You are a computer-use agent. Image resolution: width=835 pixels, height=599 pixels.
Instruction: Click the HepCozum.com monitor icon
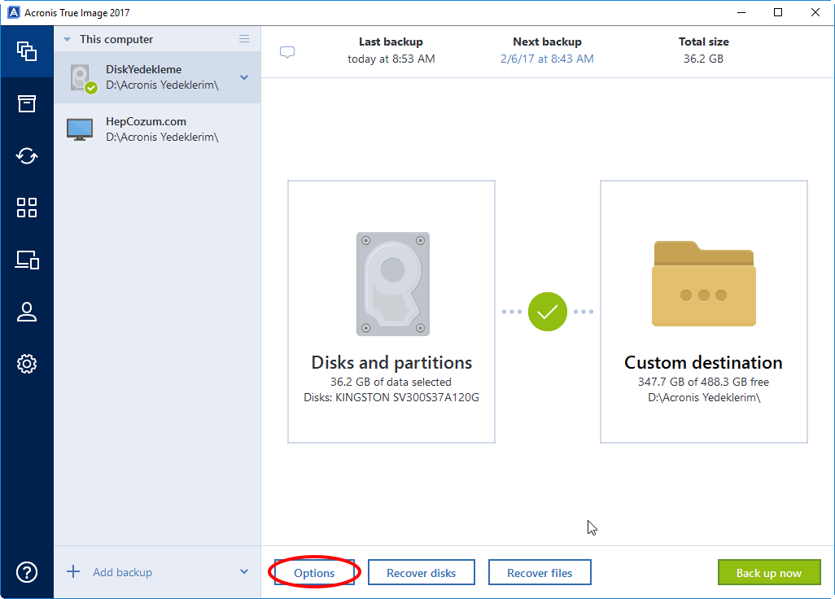80,129
